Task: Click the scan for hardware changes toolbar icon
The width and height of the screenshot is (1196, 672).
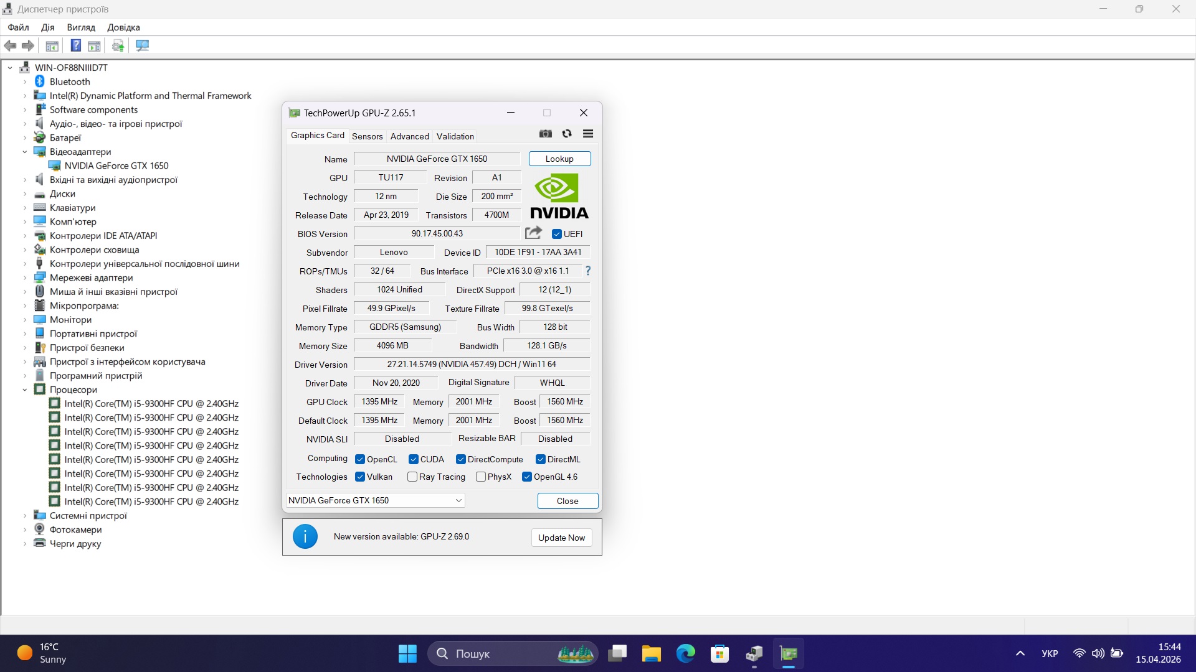Action: pos(143,46)
